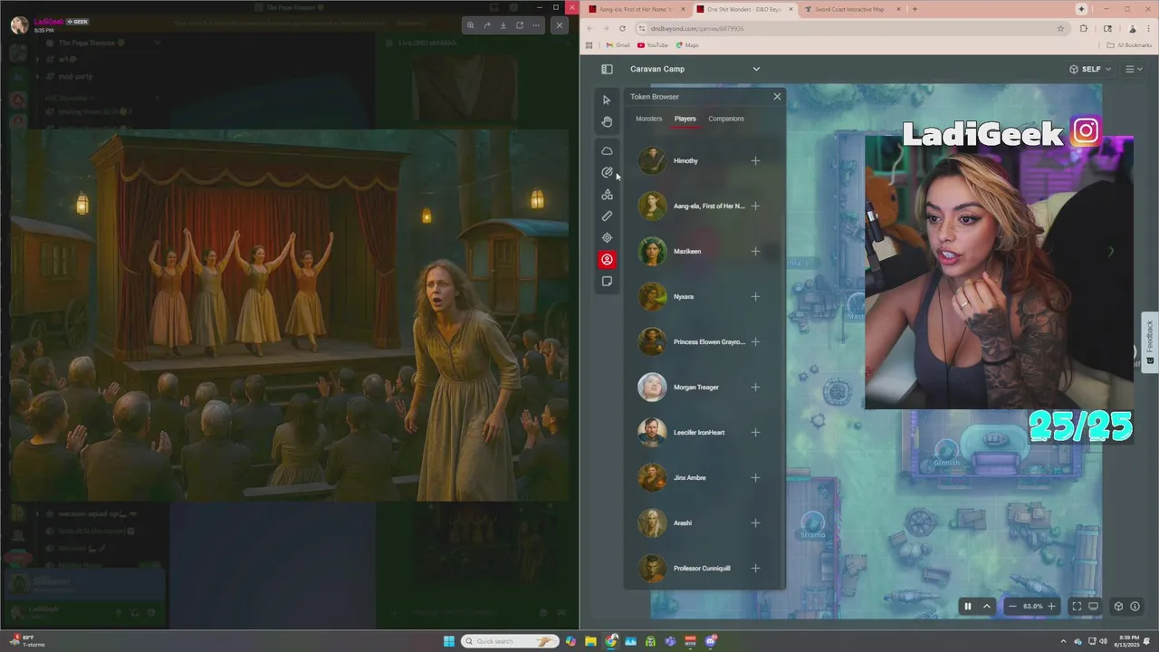Open the SELF dice roll dropdown
This screenshot has width=1159, height=652.
coord(1090,69)
